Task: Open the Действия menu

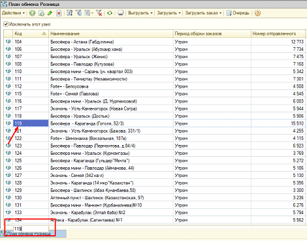Action: coord(13,13)
